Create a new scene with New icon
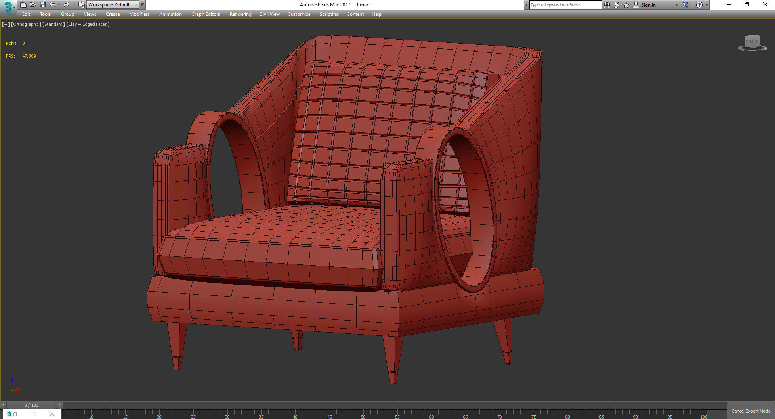The image size is (775, 419). coord(23,5)
